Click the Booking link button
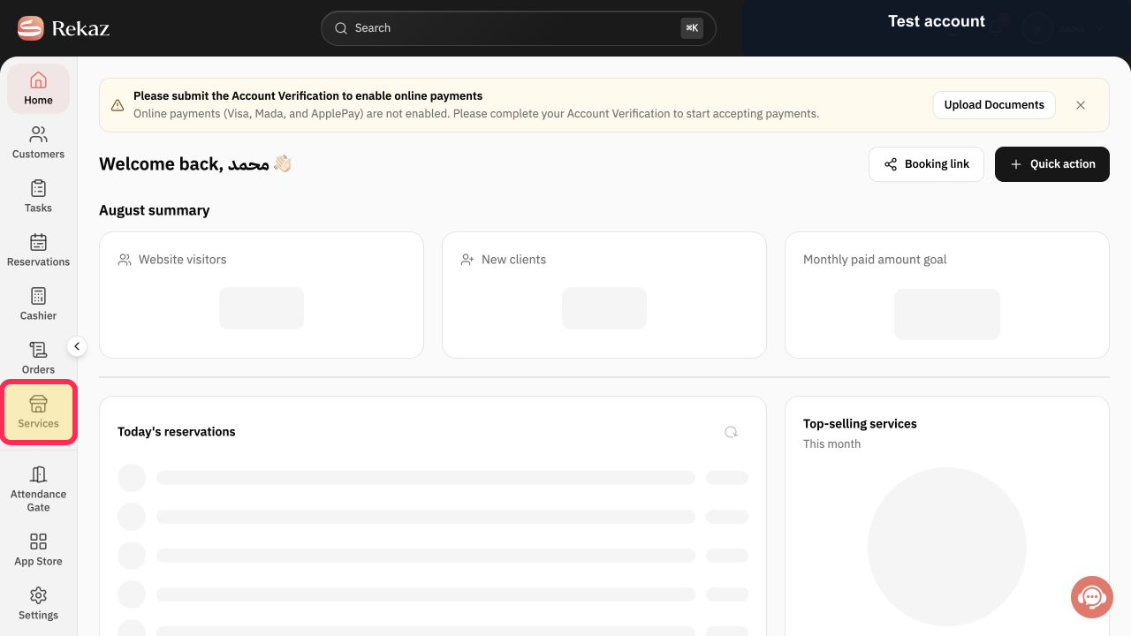Screen dimensions: 1131x636 click(926, 164)
